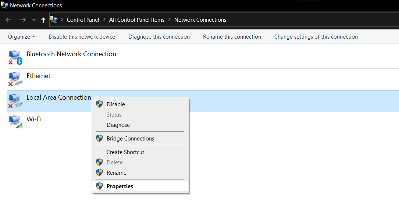Open the Organize dropdown menu
Screen dimensions: 399x203
pos(22,37)
